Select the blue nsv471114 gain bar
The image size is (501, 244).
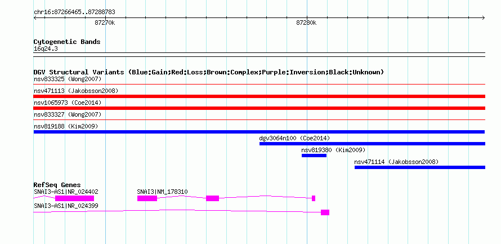coord(420,167)
